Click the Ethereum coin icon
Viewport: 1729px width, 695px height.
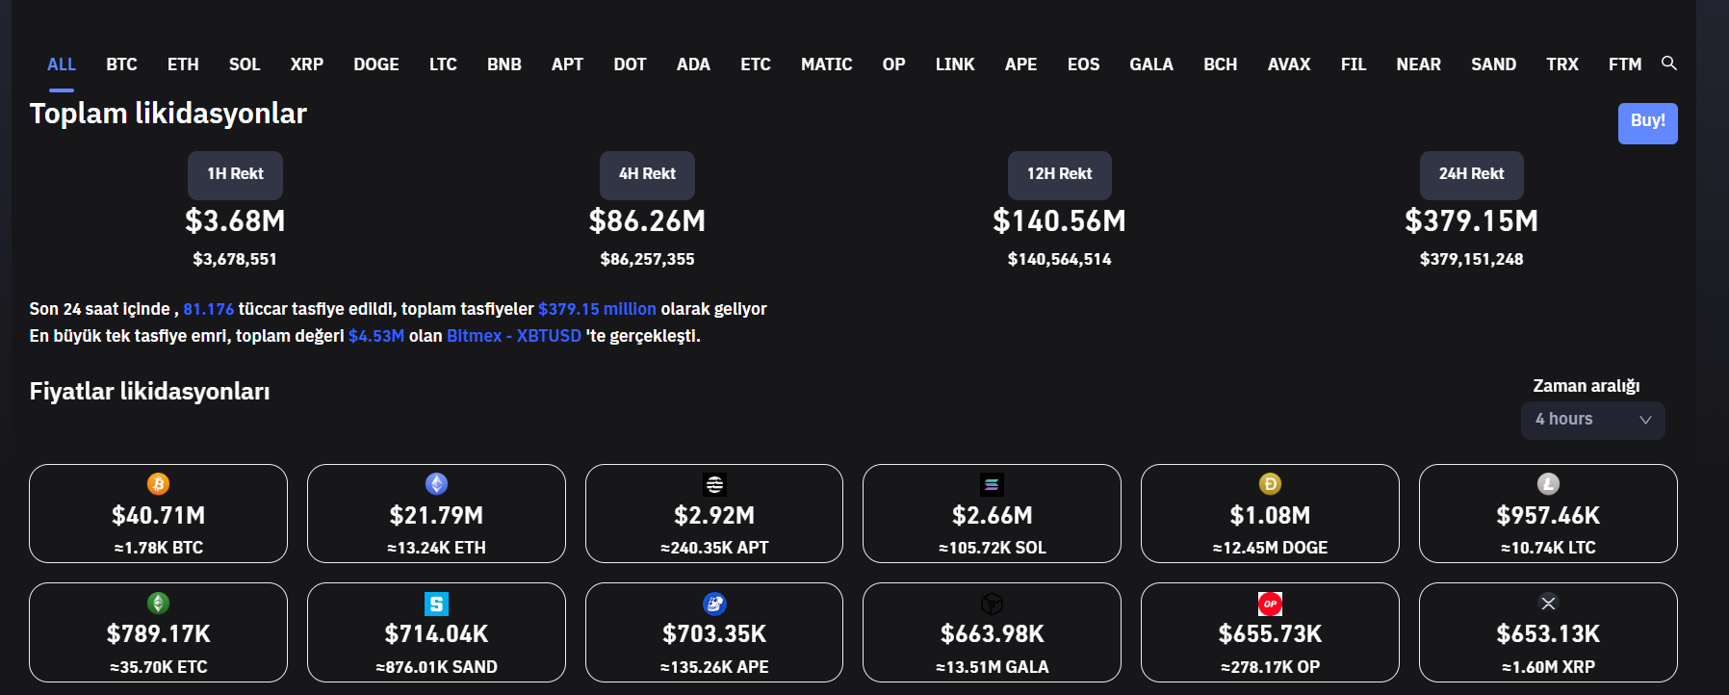click(436, 483)
